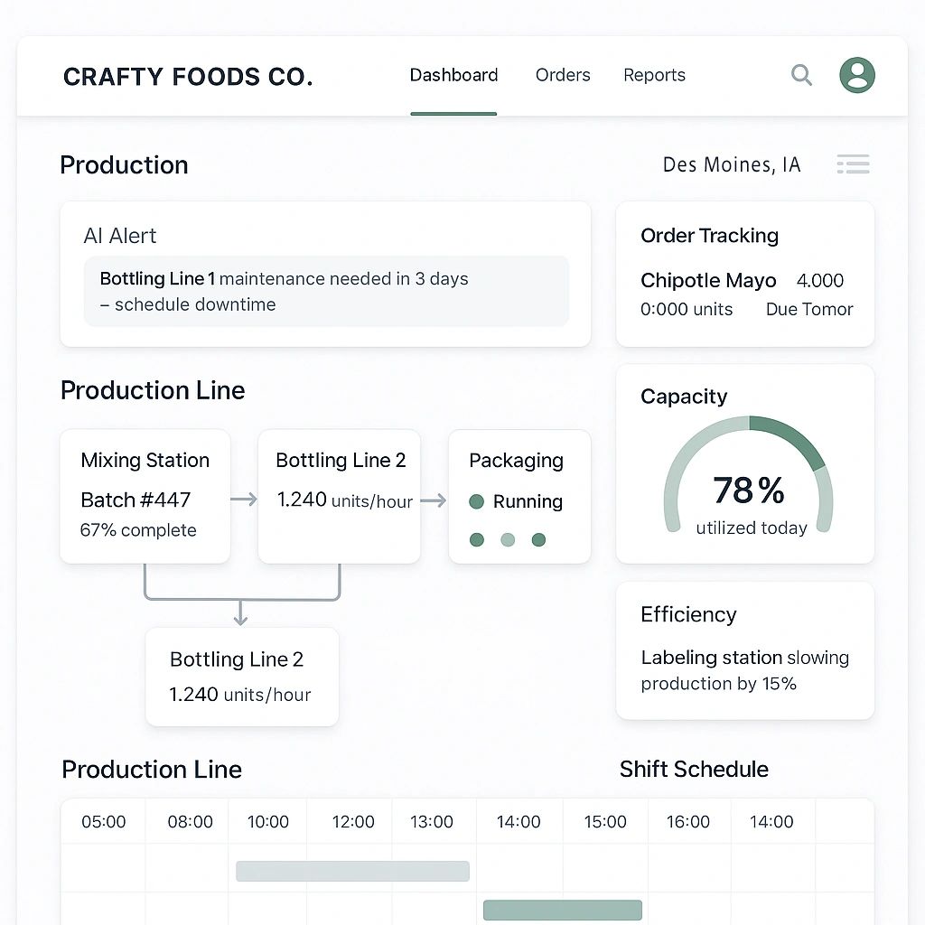Click the green Running status dot
Screen dimensions: 925x925
[x=477, y=501]
